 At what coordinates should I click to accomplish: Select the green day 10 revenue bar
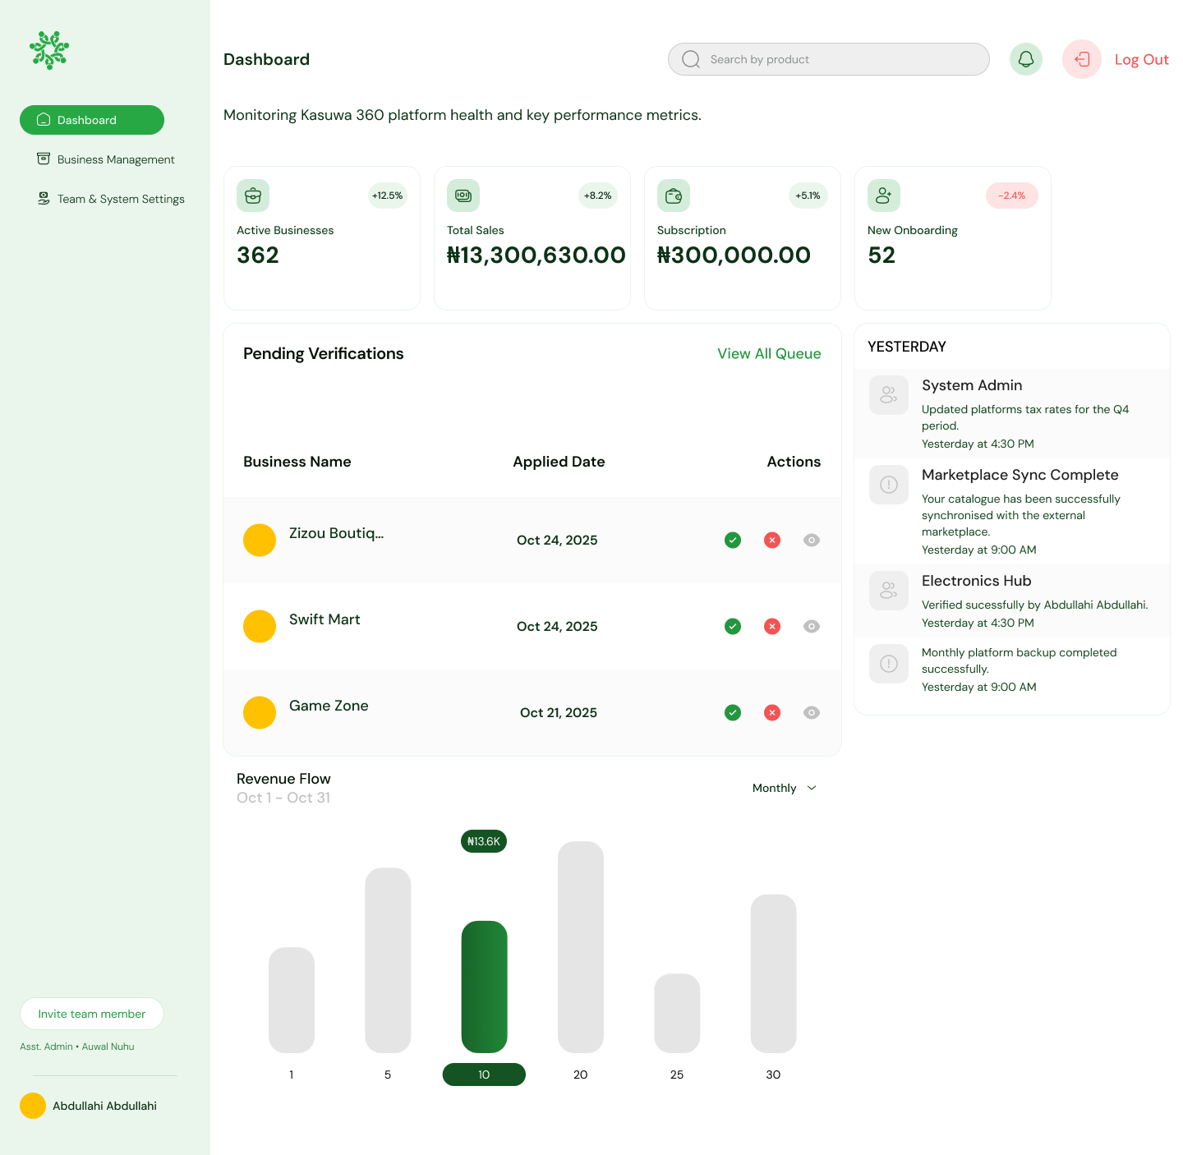tap(484, 987)
